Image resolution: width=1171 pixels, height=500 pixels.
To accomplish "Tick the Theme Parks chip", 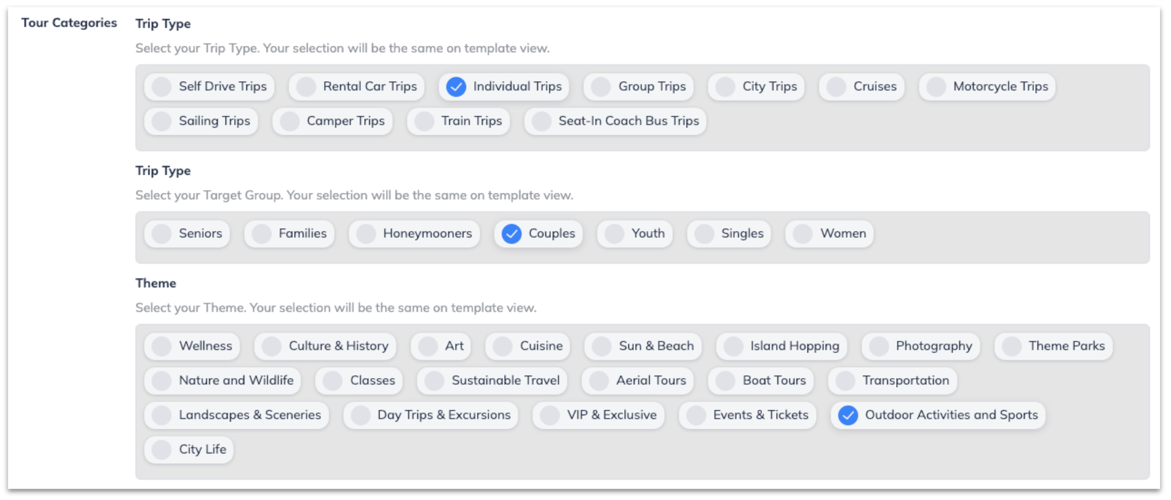I will [x=1054, y=346].
